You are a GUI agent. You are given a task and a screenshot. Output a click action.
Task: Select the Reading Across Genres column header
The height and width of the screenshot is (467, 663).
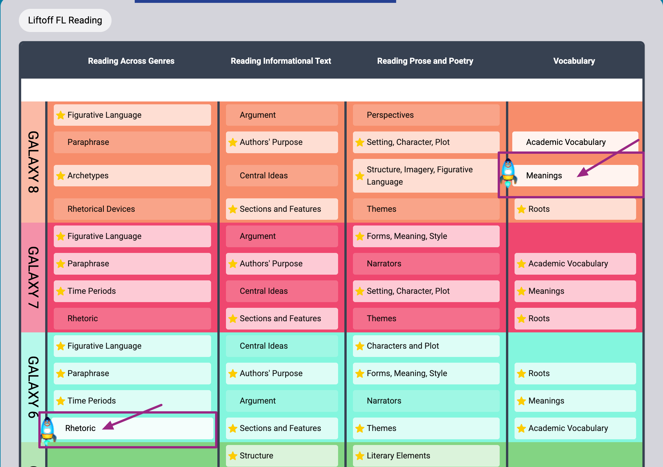pyautogui.click(x=131, y=61)
